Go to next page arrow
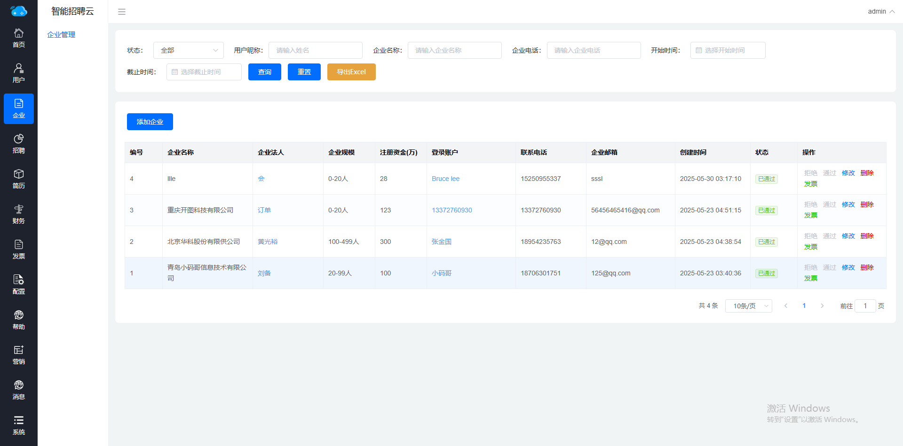Screen dimensions: 903x446 pyautogui.click(x=822, y=306)
